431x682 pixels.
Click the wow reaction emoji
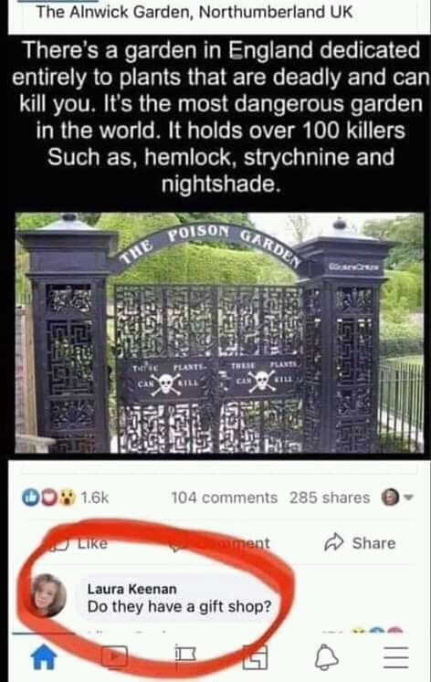click(x=67, y=498)
